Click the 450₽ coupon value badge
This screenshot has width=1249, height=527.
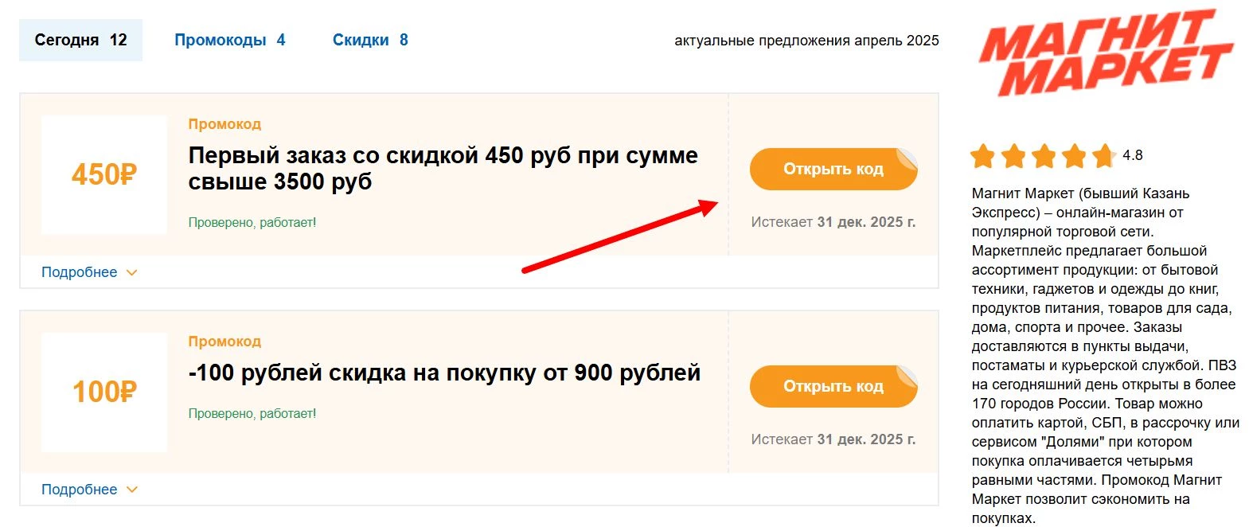pos(104,174)
